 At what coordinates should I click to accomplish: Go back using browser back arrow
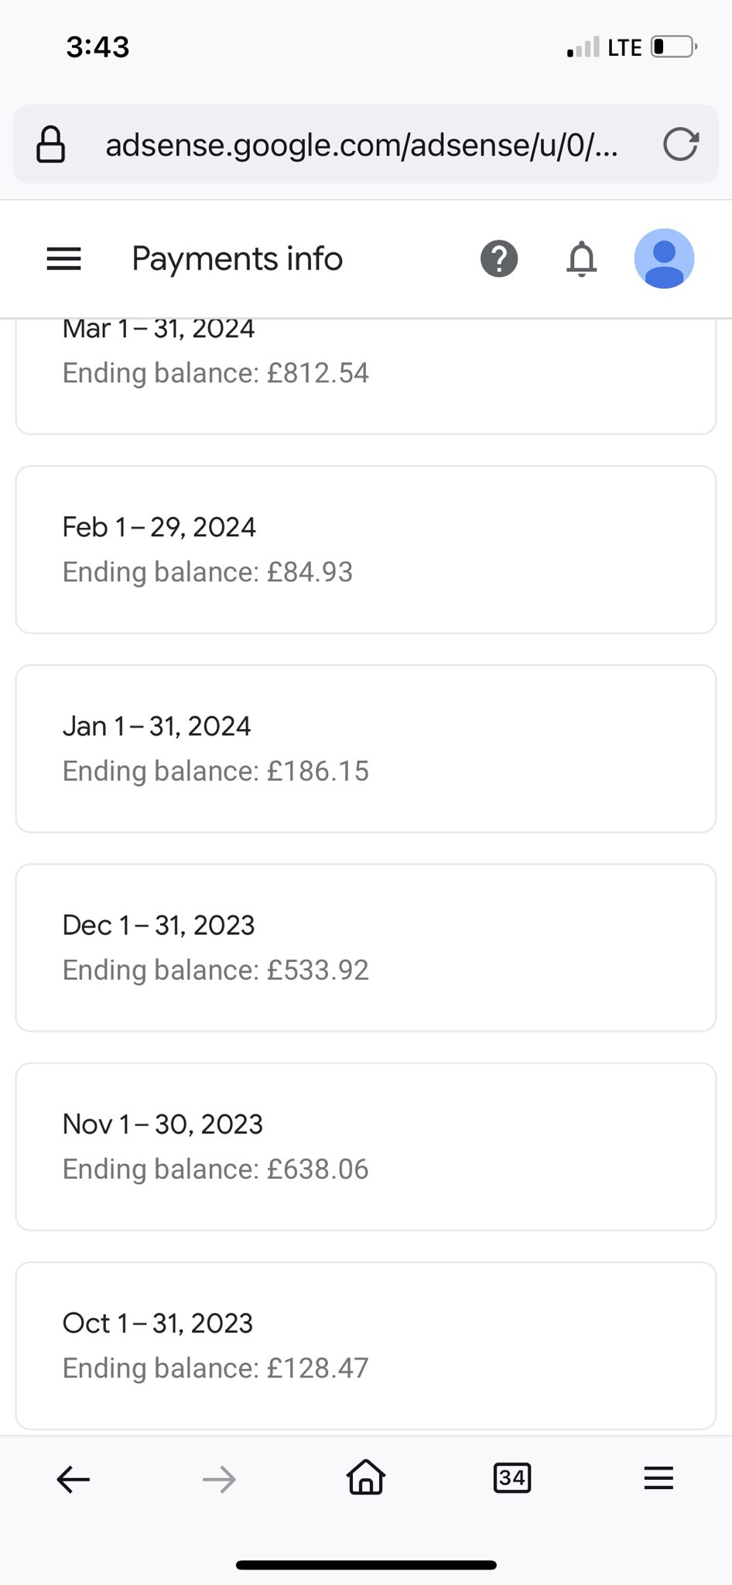click(x=74, y=1479)
